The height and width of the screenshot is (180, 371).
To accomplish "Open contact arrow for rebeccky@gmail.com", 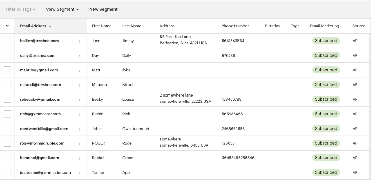I will (x=79, y=100).
